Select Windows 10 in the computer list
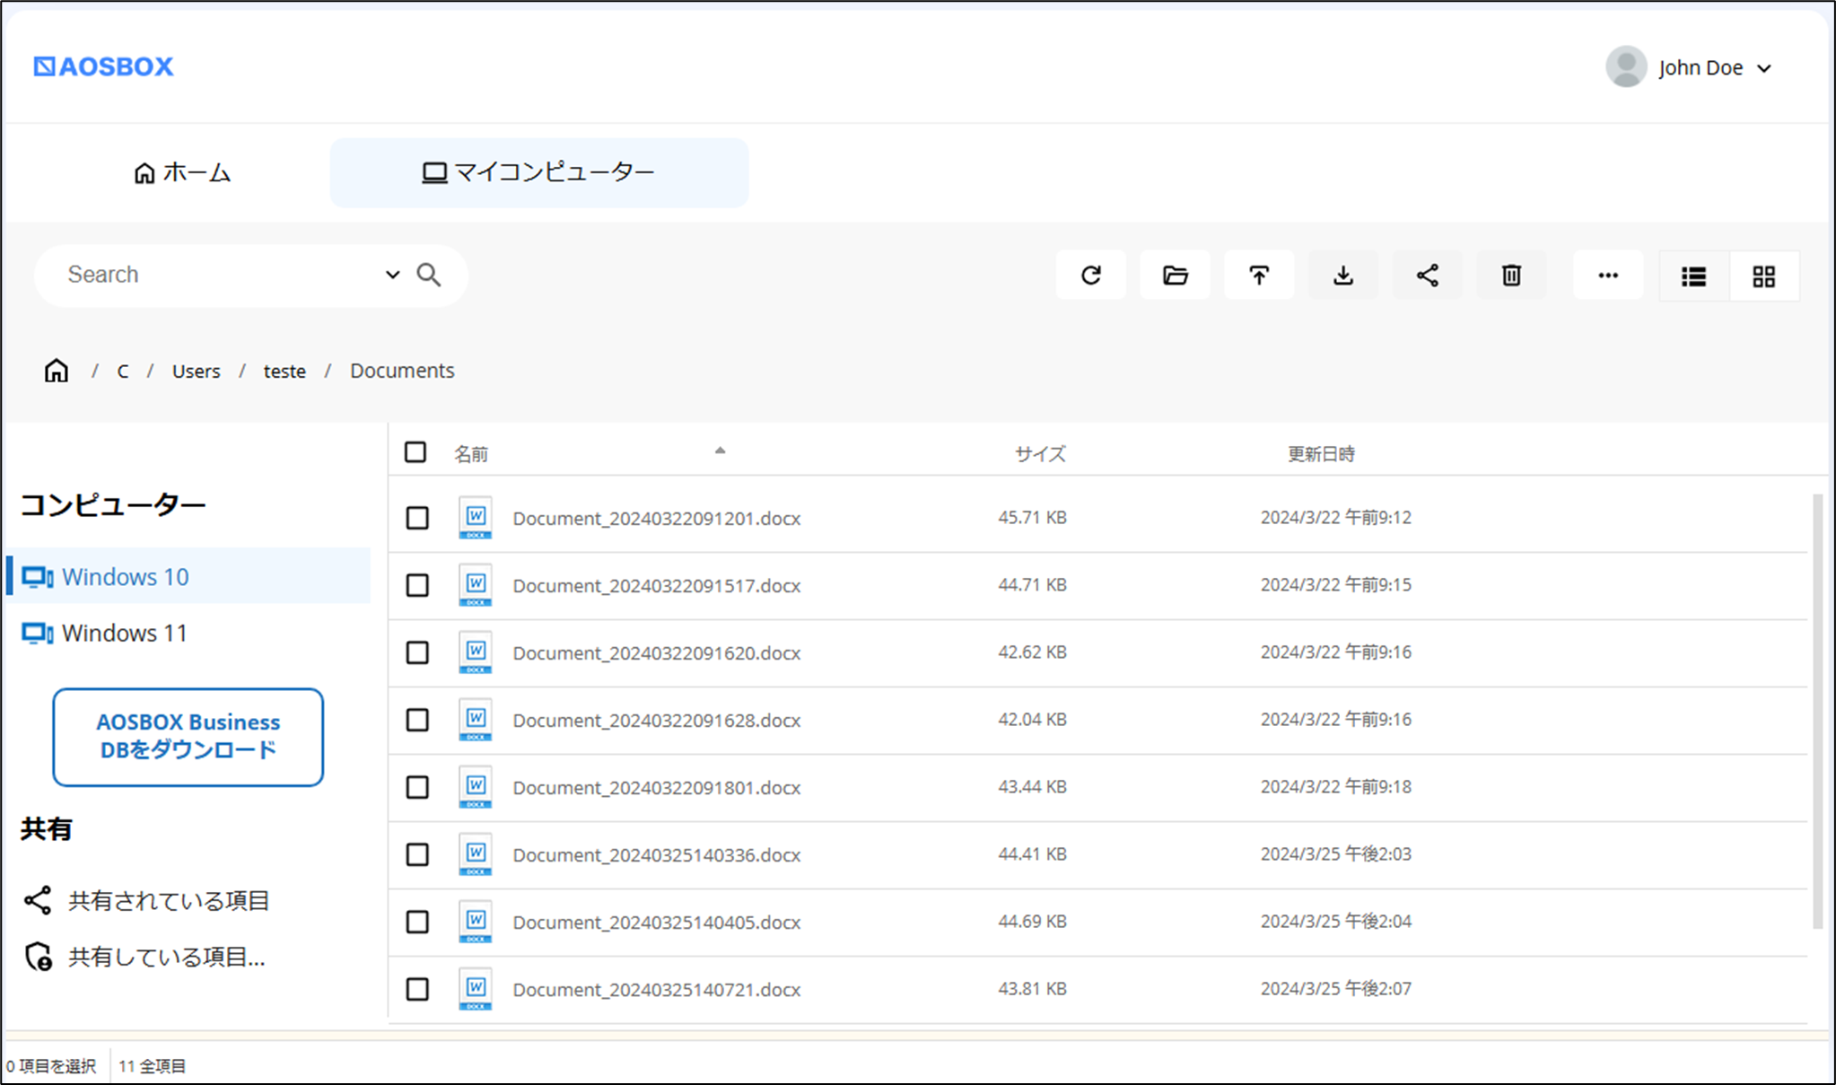 click(188, 576)
